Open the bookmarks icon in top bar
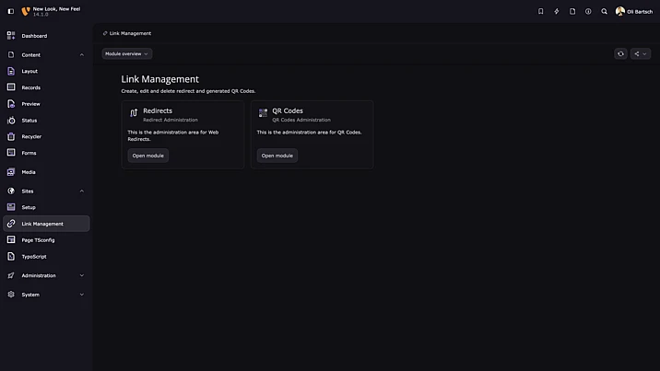 pyautogui.click(x=540, y=11)
